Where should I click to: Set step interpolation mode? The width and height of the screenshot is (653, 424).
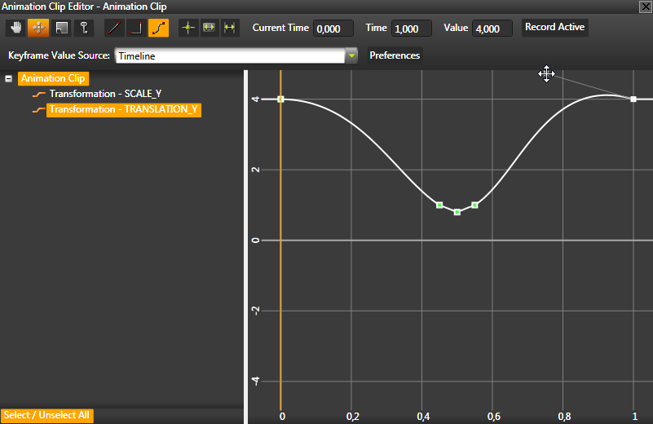(136, 28)
